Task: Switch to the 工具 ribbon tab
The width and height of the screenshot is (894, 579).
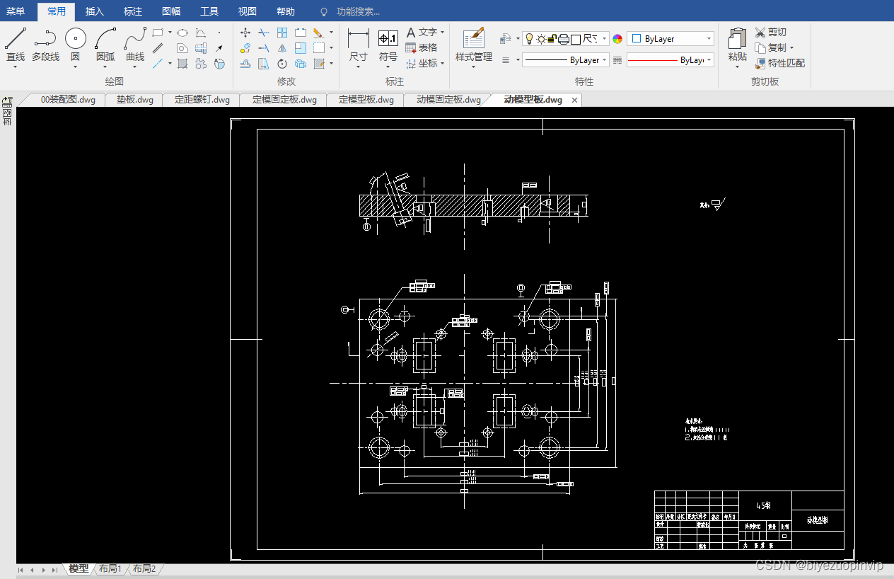Action: (x=209, y=11)
